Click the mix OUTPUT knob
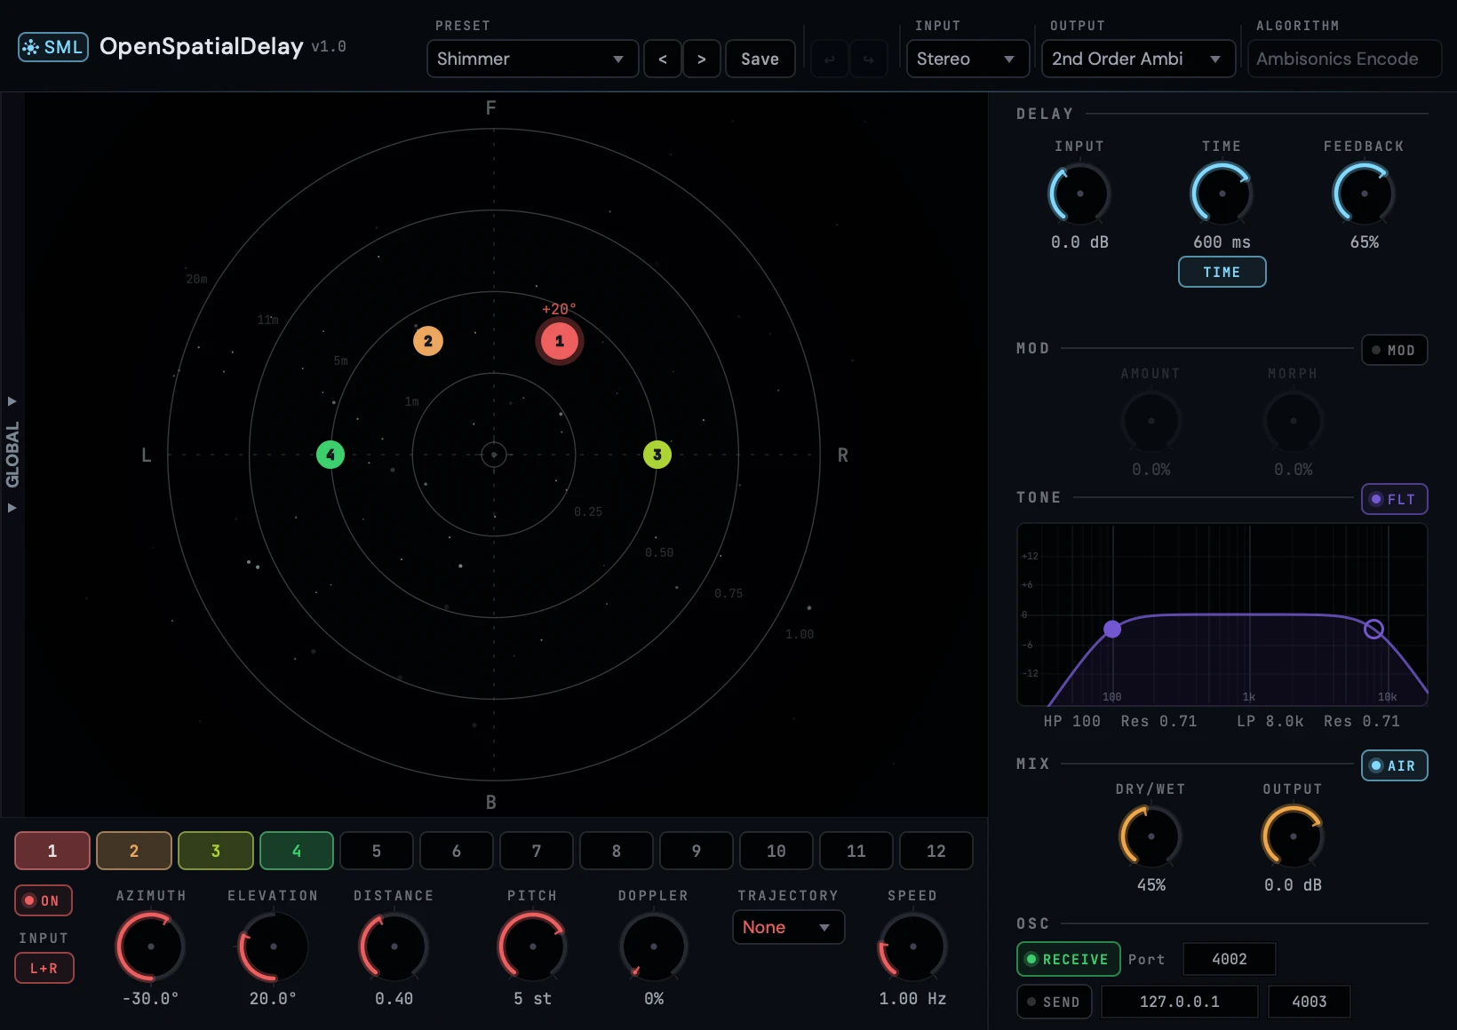Screen dimensions: 1457x1030 [x=1294, y=836]
